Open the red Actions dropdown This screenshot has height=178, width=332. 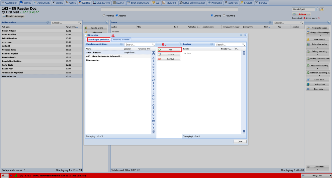point(301,14)
